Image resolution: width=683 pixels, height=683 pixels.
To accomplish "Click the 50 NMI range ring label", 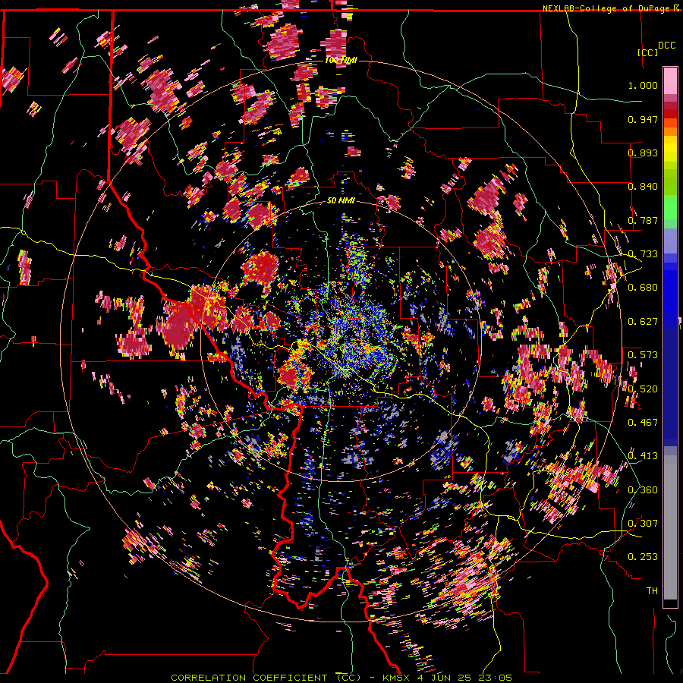I will coord(341,201).
